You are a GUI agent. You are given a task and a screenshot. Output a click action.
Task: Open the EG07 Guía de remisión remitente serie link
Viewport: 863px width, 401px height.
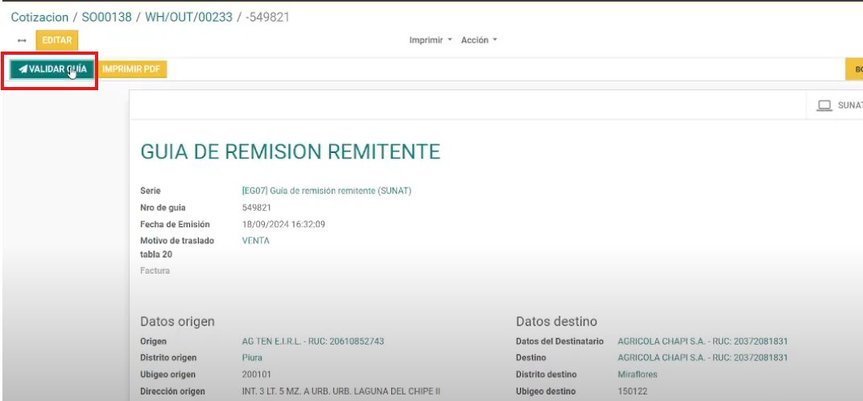click(x=327, y=191)
